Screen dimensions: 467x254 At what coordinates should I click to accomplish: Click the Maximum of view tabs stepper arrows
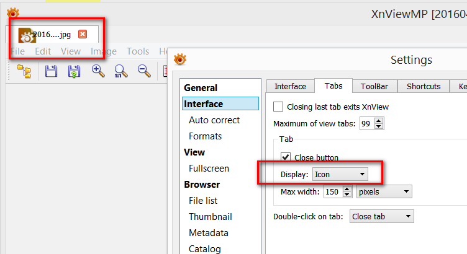(379, 124)
